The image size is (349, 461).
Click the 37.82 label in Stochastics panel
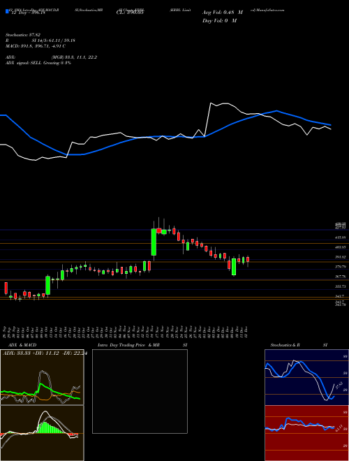[339, 385]
